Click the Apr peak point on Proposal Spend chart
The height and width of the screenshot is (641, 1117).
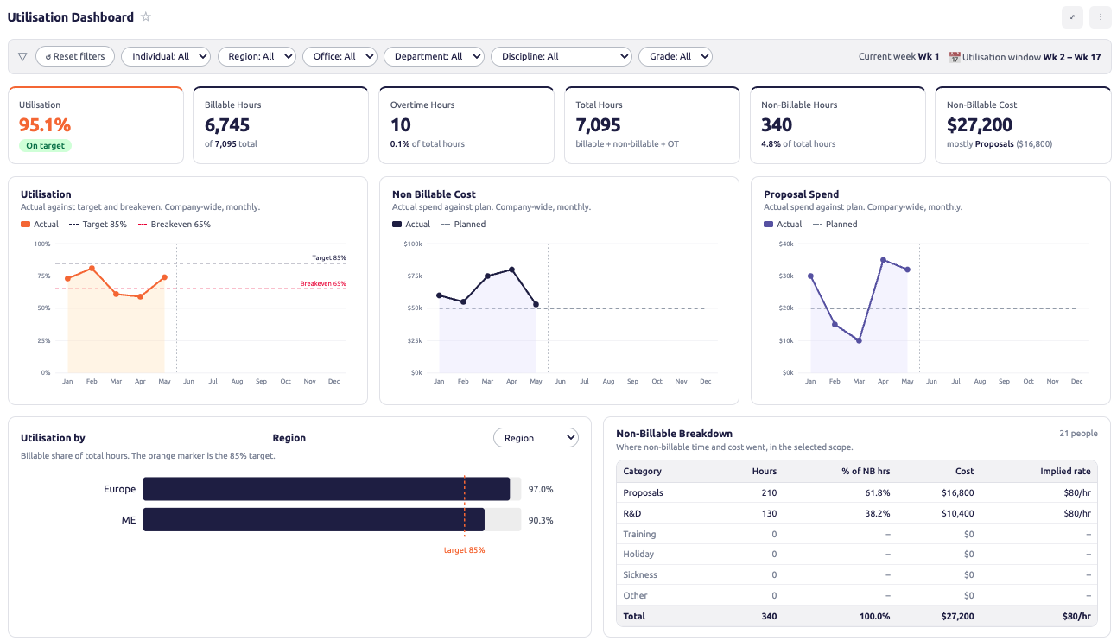click(x=883, y=260)
